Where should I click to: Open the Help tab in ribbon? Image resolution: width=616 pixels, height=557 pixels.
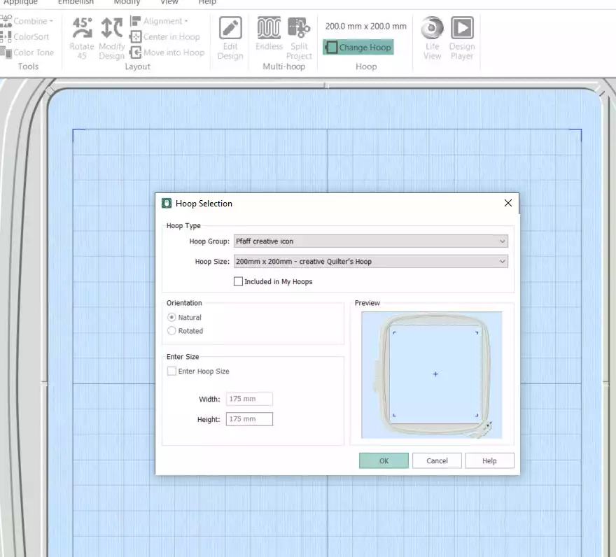click(x=207, y=2)
